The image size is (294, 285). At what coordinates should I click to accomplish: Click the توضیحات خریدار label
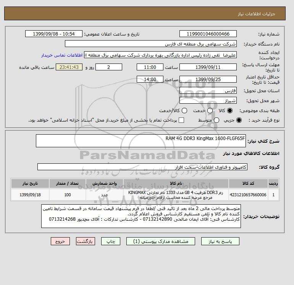262,217
